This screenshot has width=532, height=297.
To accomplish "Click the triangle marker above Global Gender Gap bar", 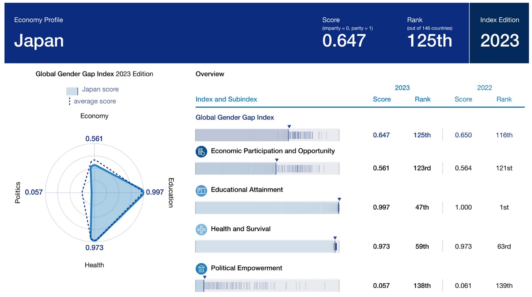I will click(289, 126).
